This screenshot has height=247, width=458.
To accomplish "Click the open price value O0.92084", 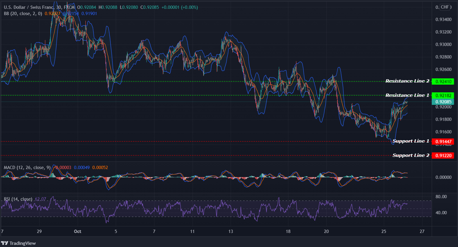I will point(87,7).
